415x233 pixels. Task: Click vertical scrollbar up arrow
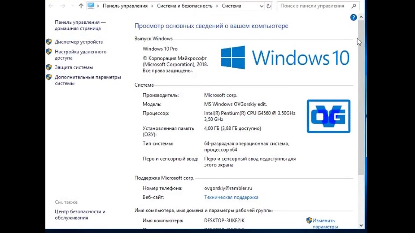coord(361,17)
